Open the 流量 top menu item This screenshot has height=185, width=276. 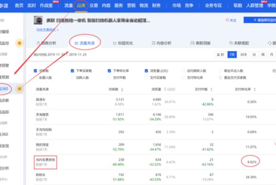(69, 6)
